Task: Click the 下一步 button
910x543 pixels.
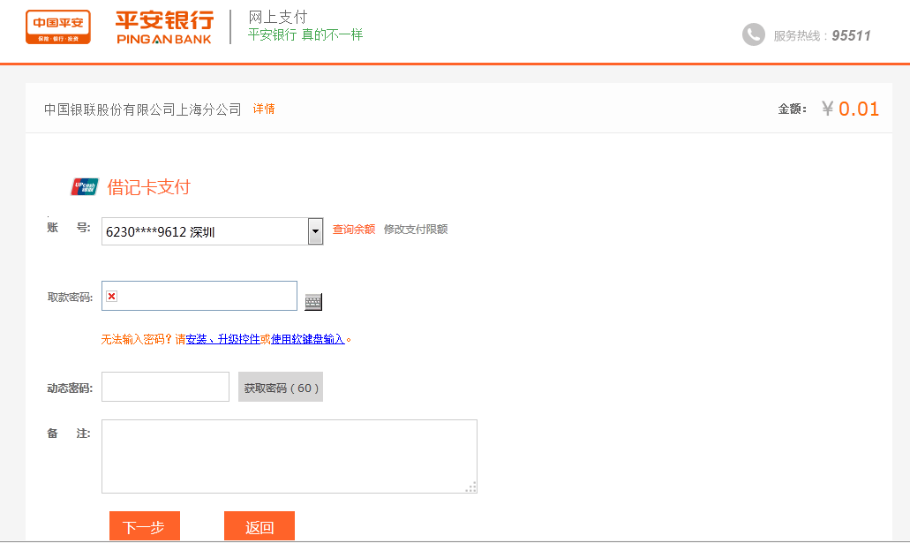Action: click(x=145, y=526)
